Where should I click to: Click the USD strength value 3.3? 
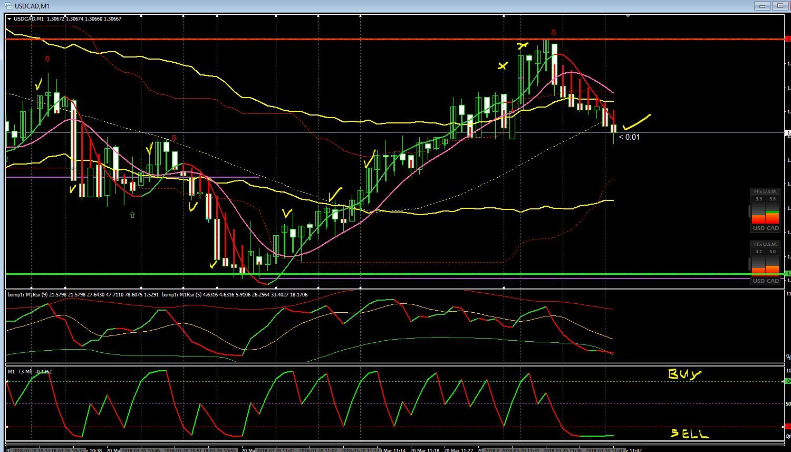(759, 199)
